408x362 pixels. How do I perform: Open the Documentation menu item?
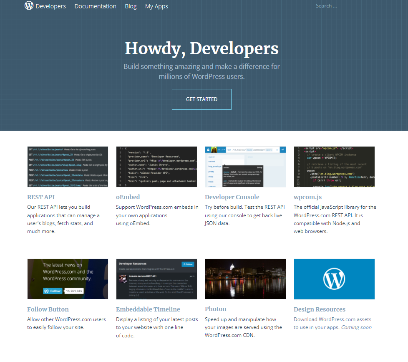click(95, 6)
